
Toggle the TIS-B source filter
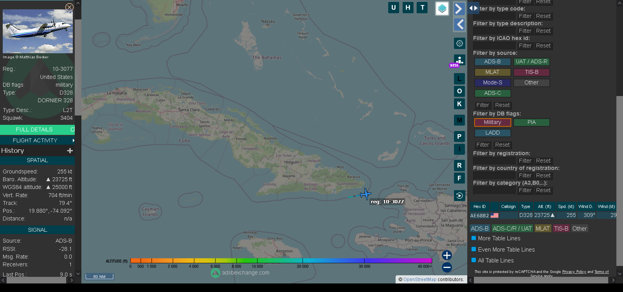tap(531, 72)
